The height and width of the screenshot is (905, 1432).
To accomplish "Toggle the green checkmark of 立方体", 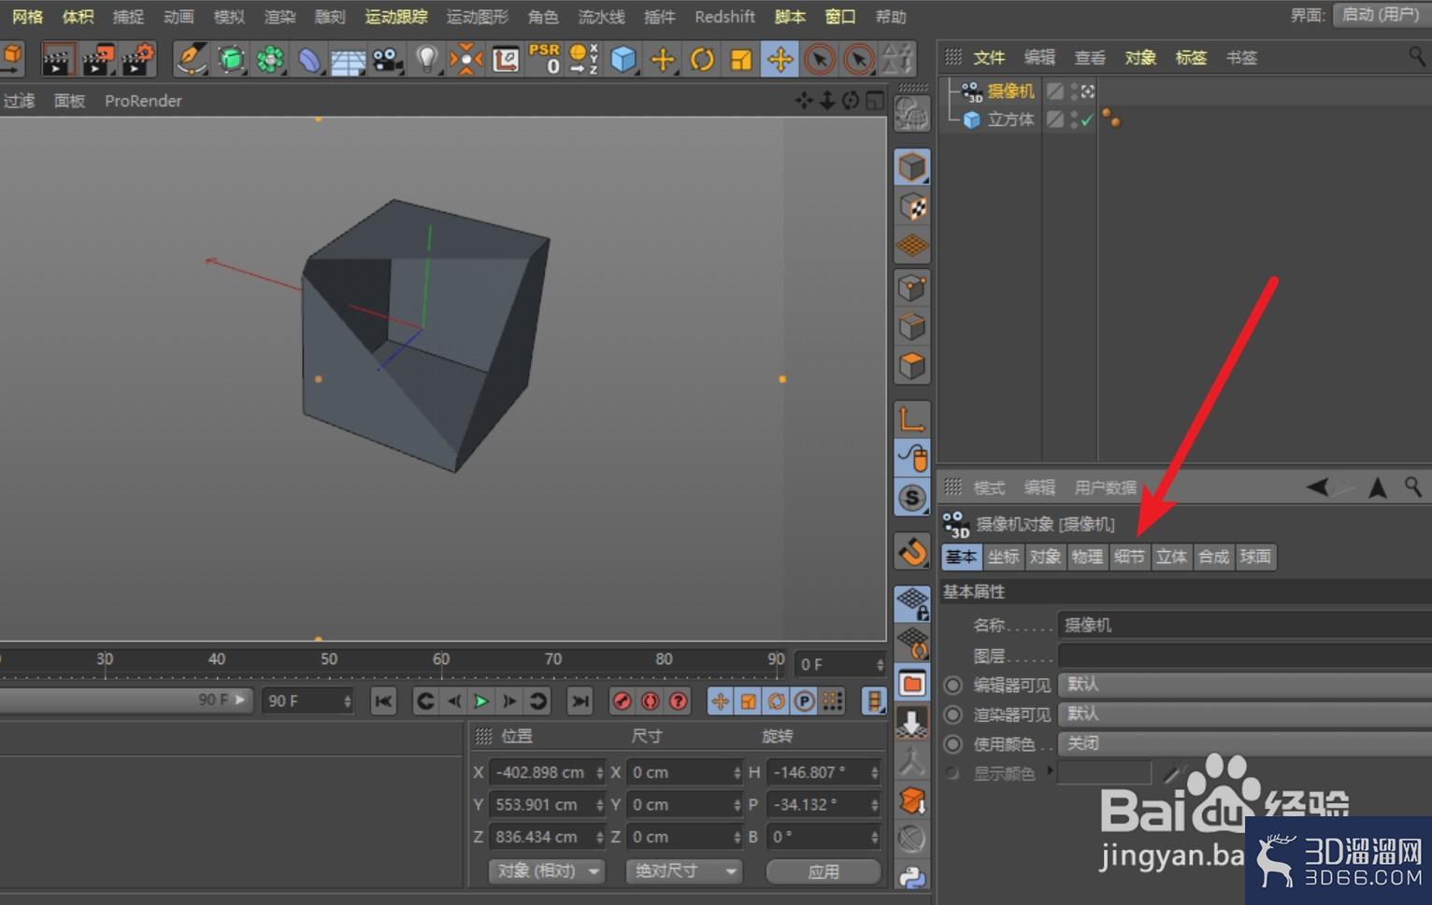I will [x=1087, y=120].
